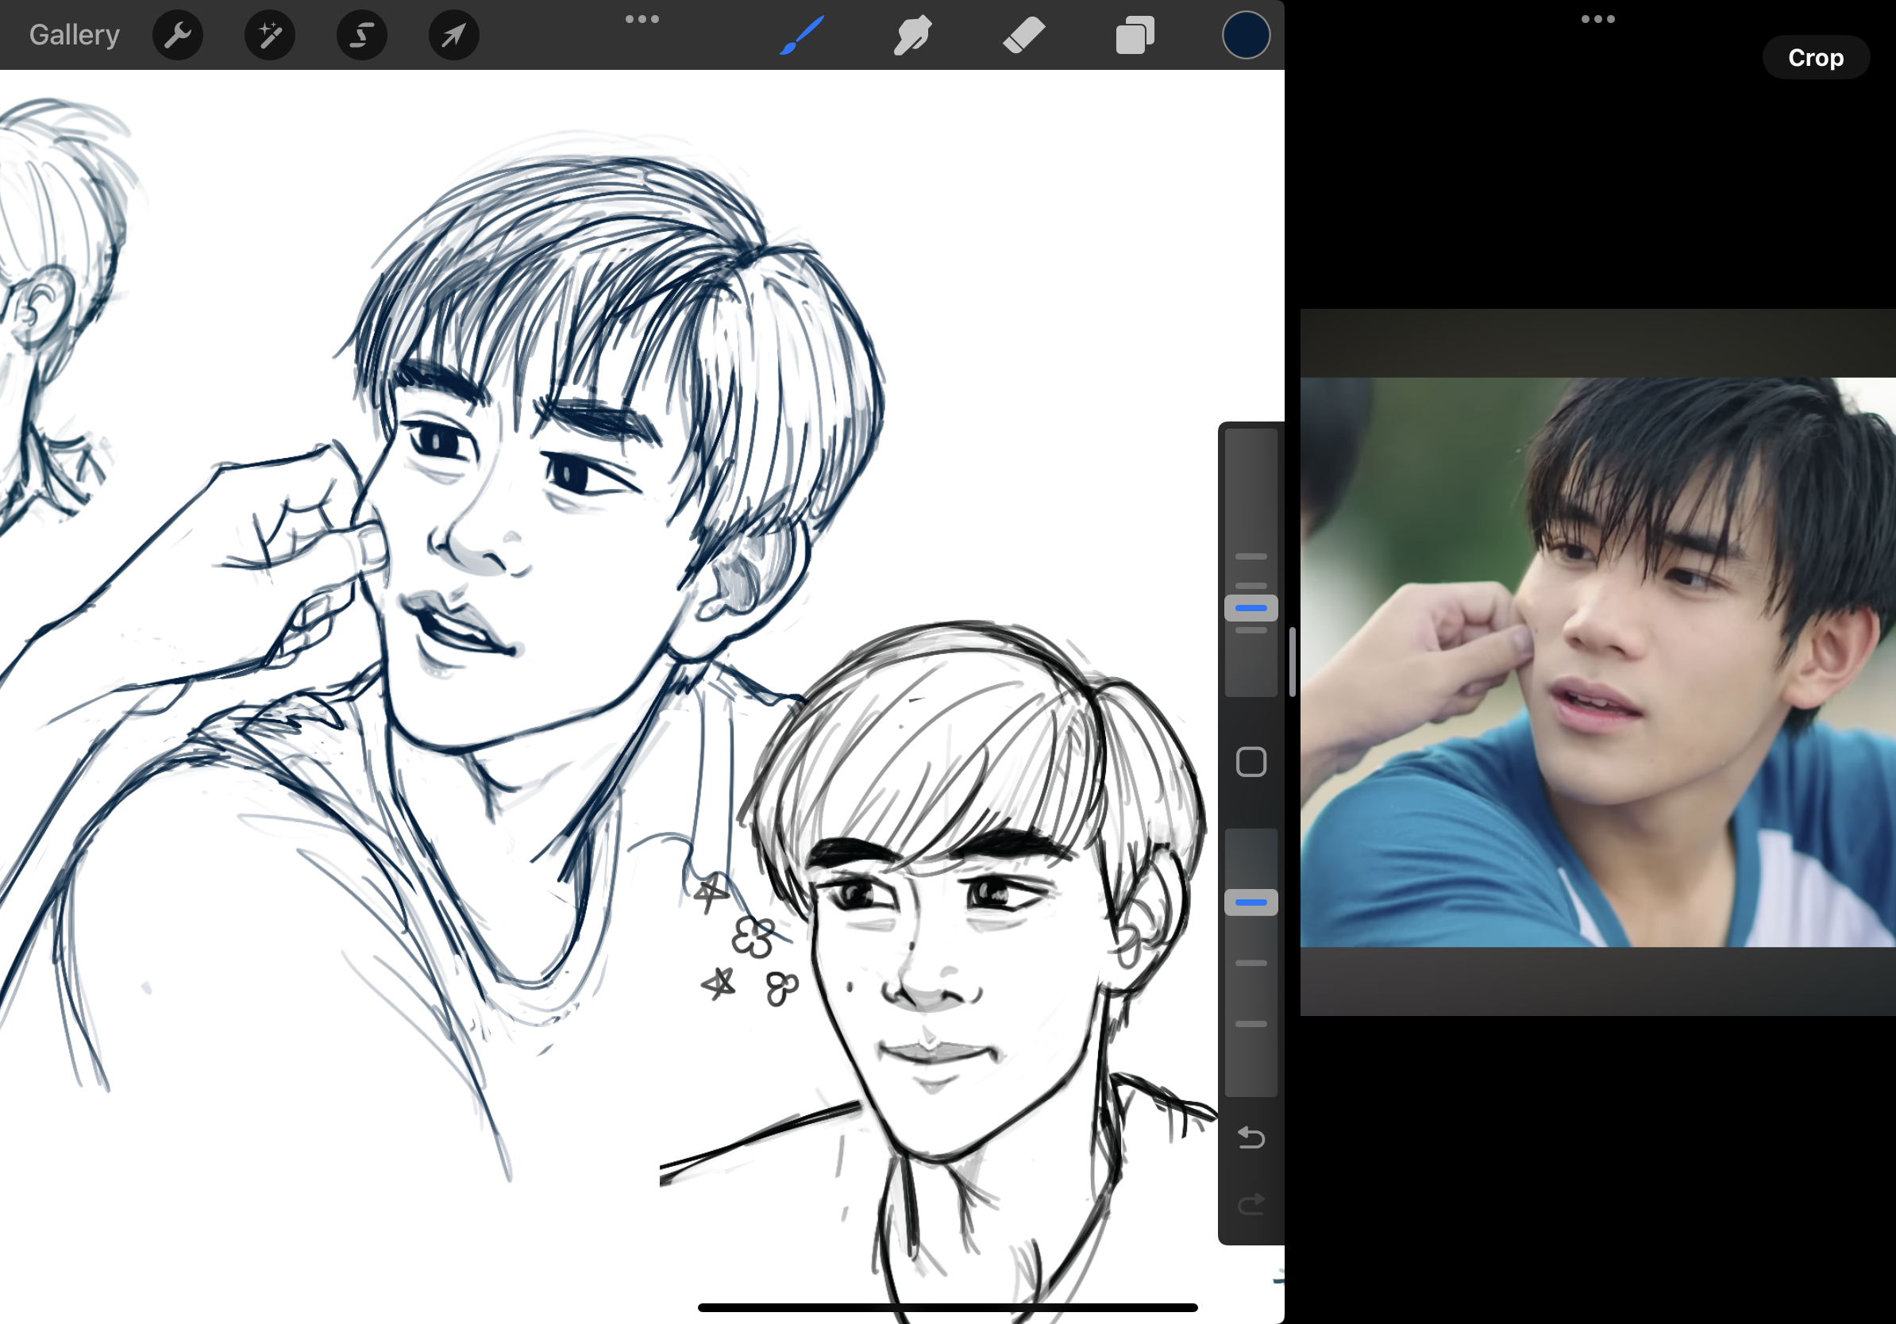
Task: Tap the Crop button in Photos
Action: click(x=1815, y=58)
